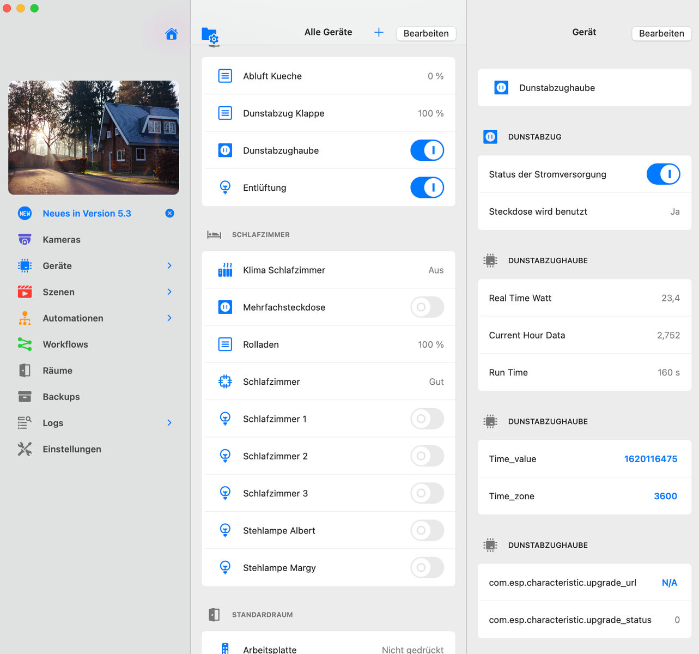This screenshot has width=699, height=654.
Task: Toggle Status der Stromversorgung off
Action: click(x=663, y=174)
